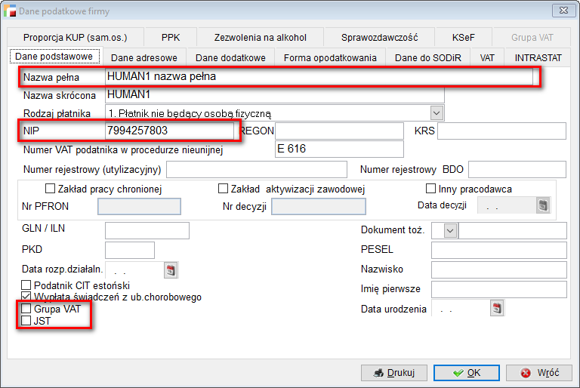Uncheck Wypłata świadczeń z ub.chorobowego

pyautogui.click(x=27, y=297)
